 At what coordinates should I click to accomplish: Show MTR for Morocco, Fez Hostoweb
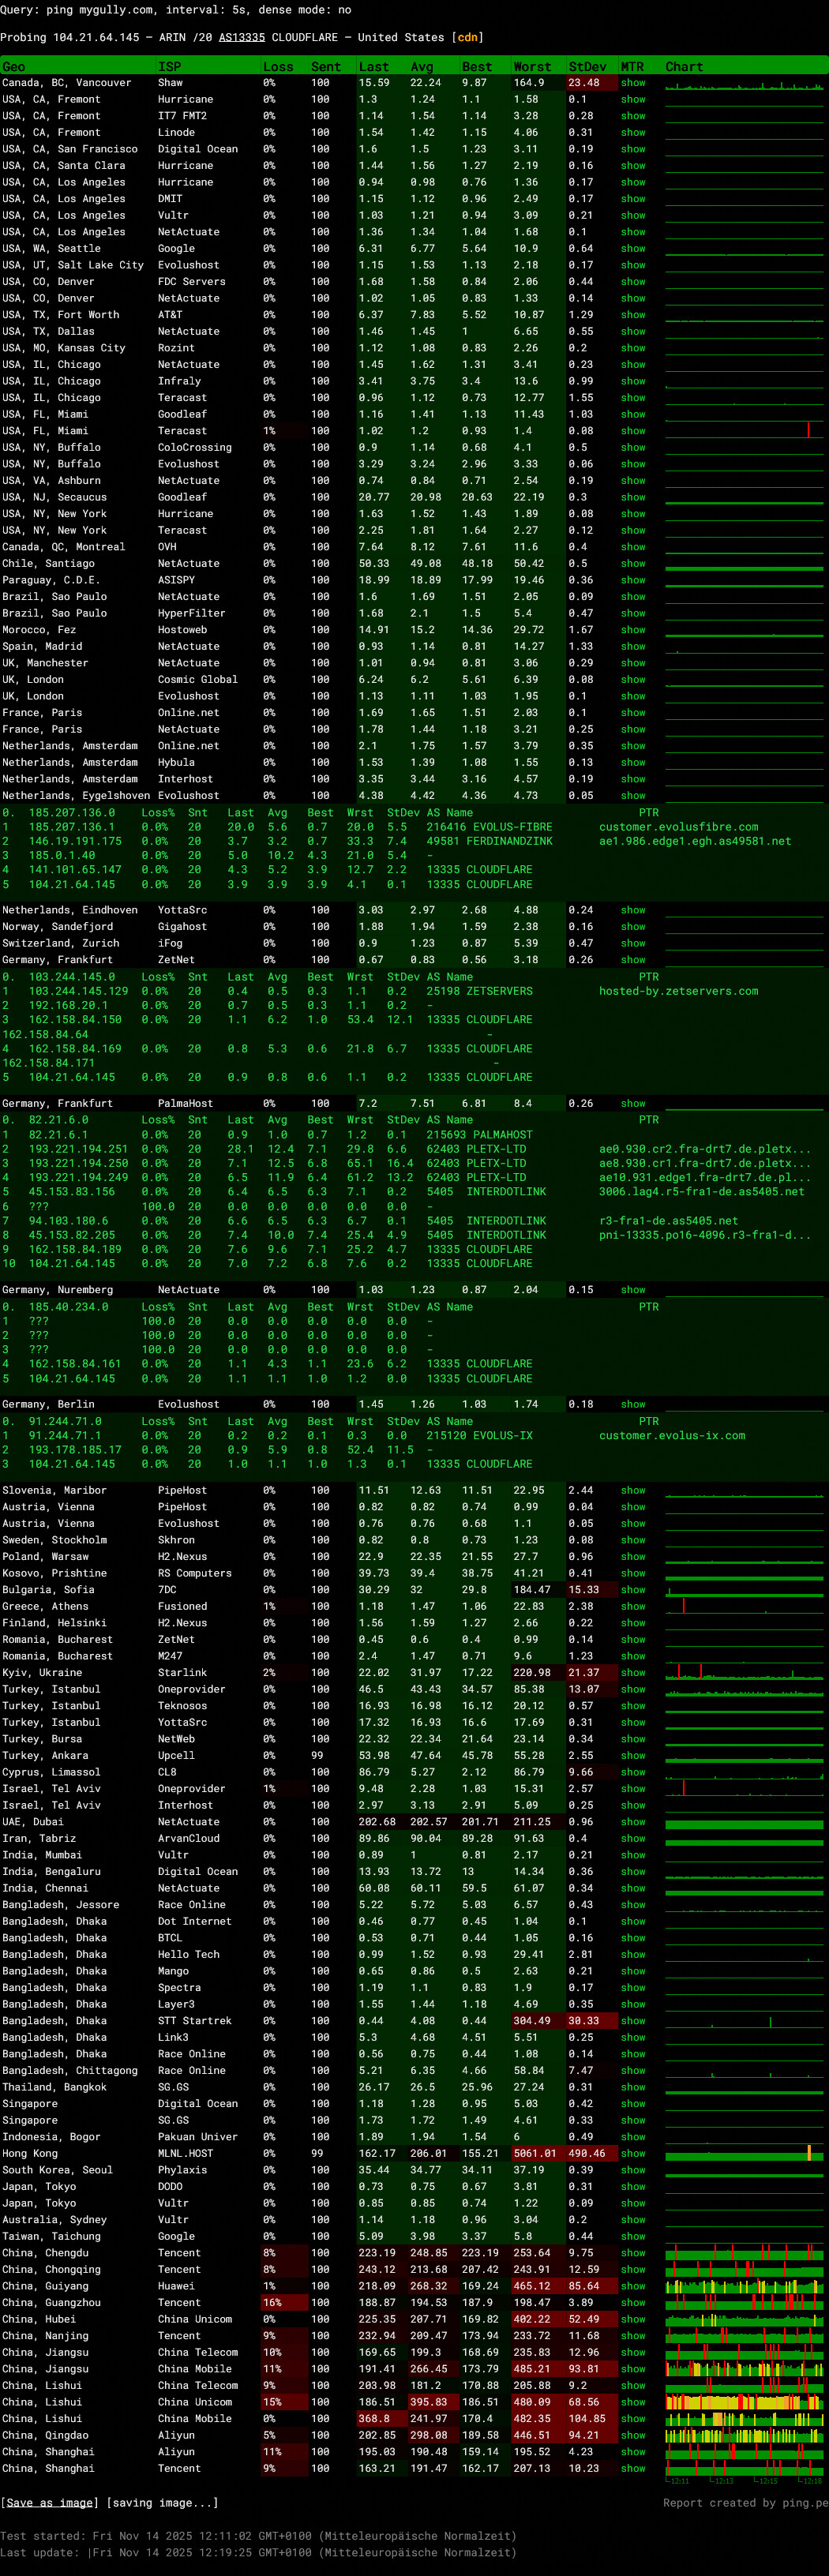[x=633, y=630]
